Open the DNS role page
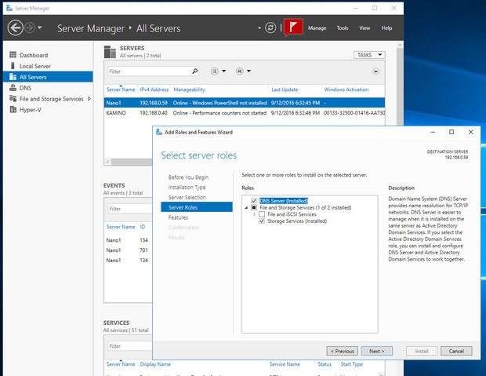The width and height of the screenshot is (486, 376). point(25,89)
